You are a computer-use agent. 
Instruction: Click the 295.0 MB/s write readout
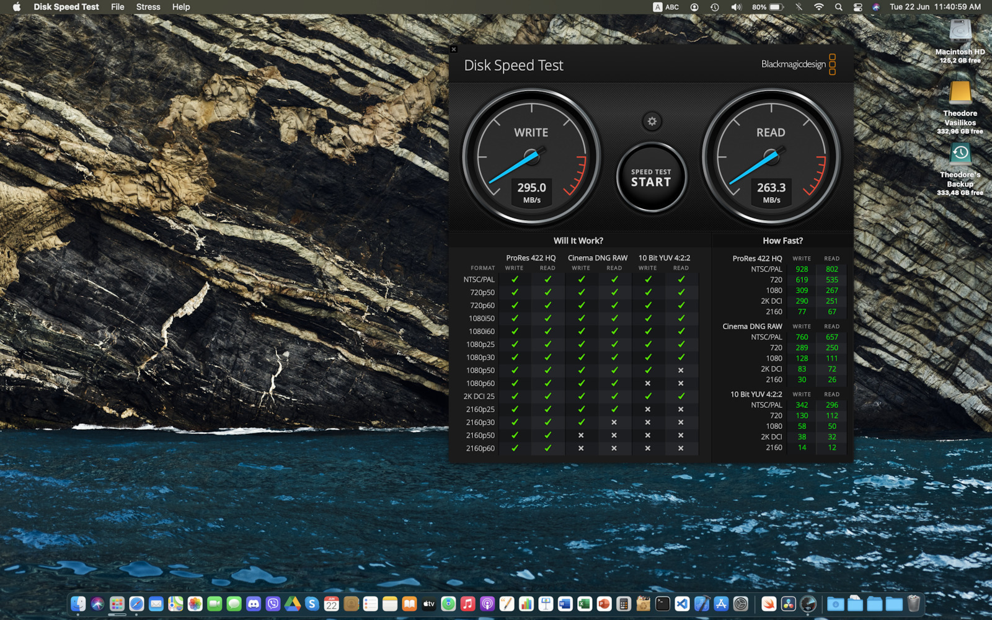point(531,192)
